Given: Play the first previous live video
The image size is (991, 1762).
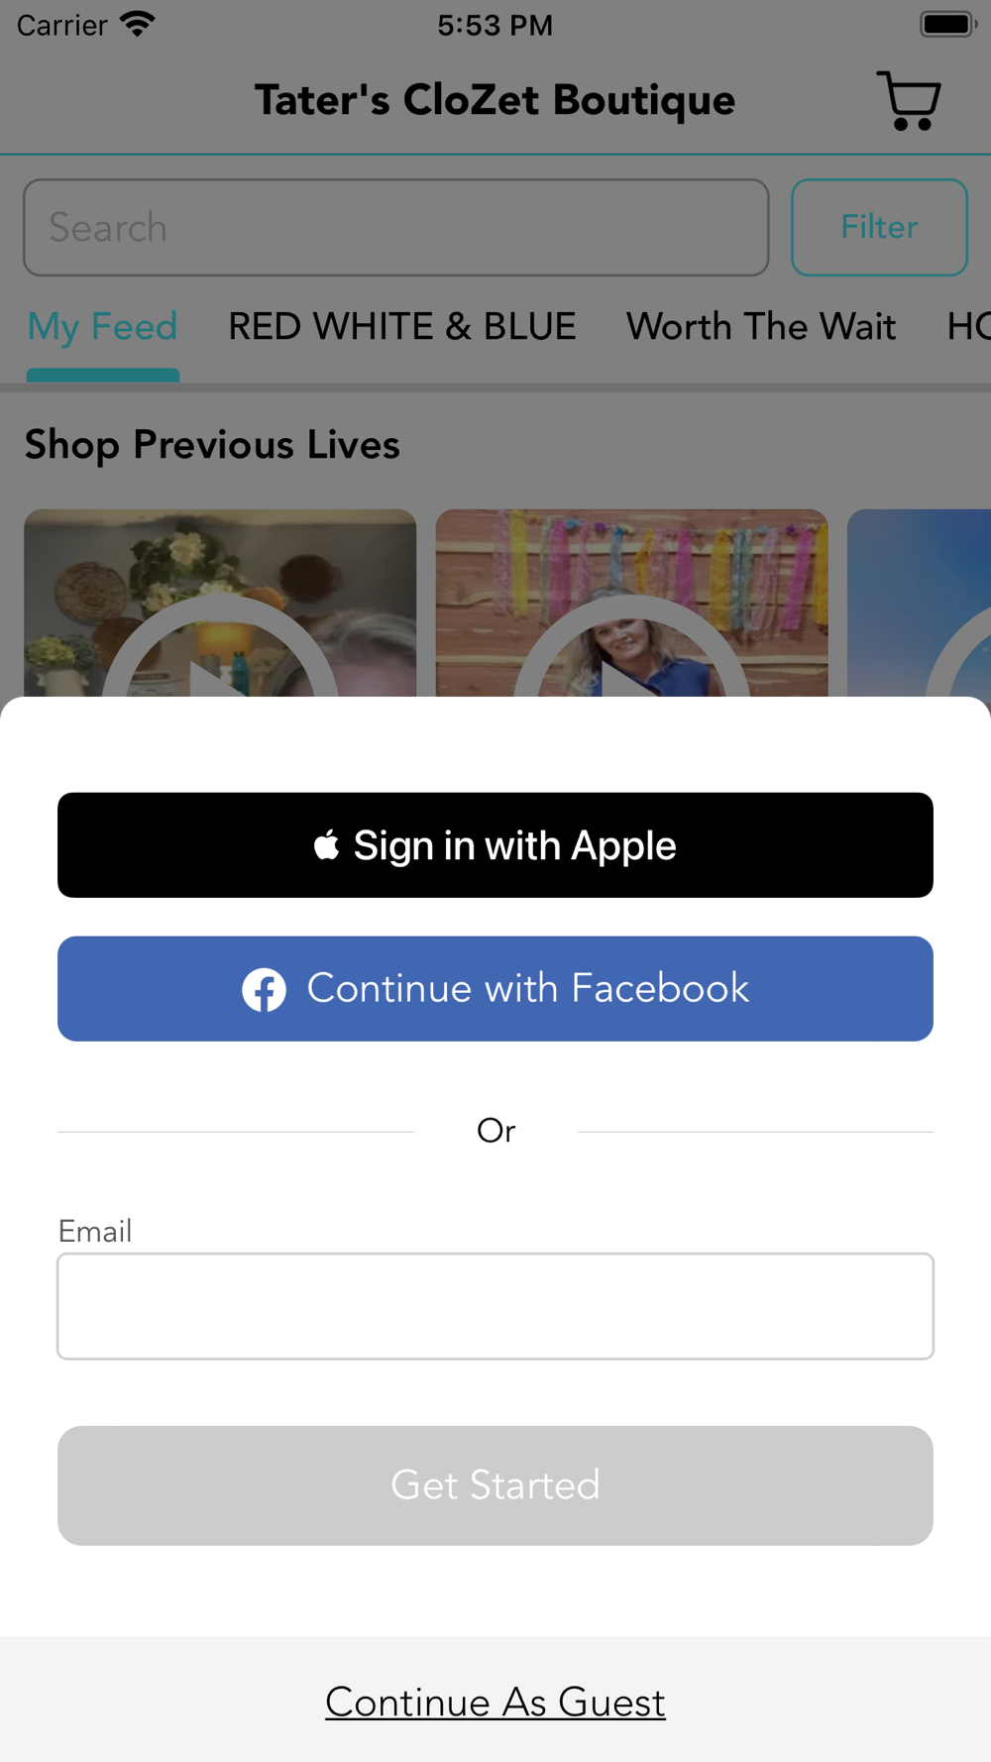Looking at the screenshot, I should click(220, 603).
